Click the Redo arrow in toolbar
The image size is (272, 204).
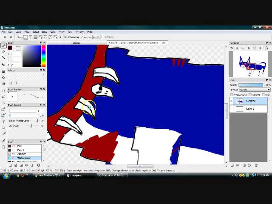tap(11, 37)
